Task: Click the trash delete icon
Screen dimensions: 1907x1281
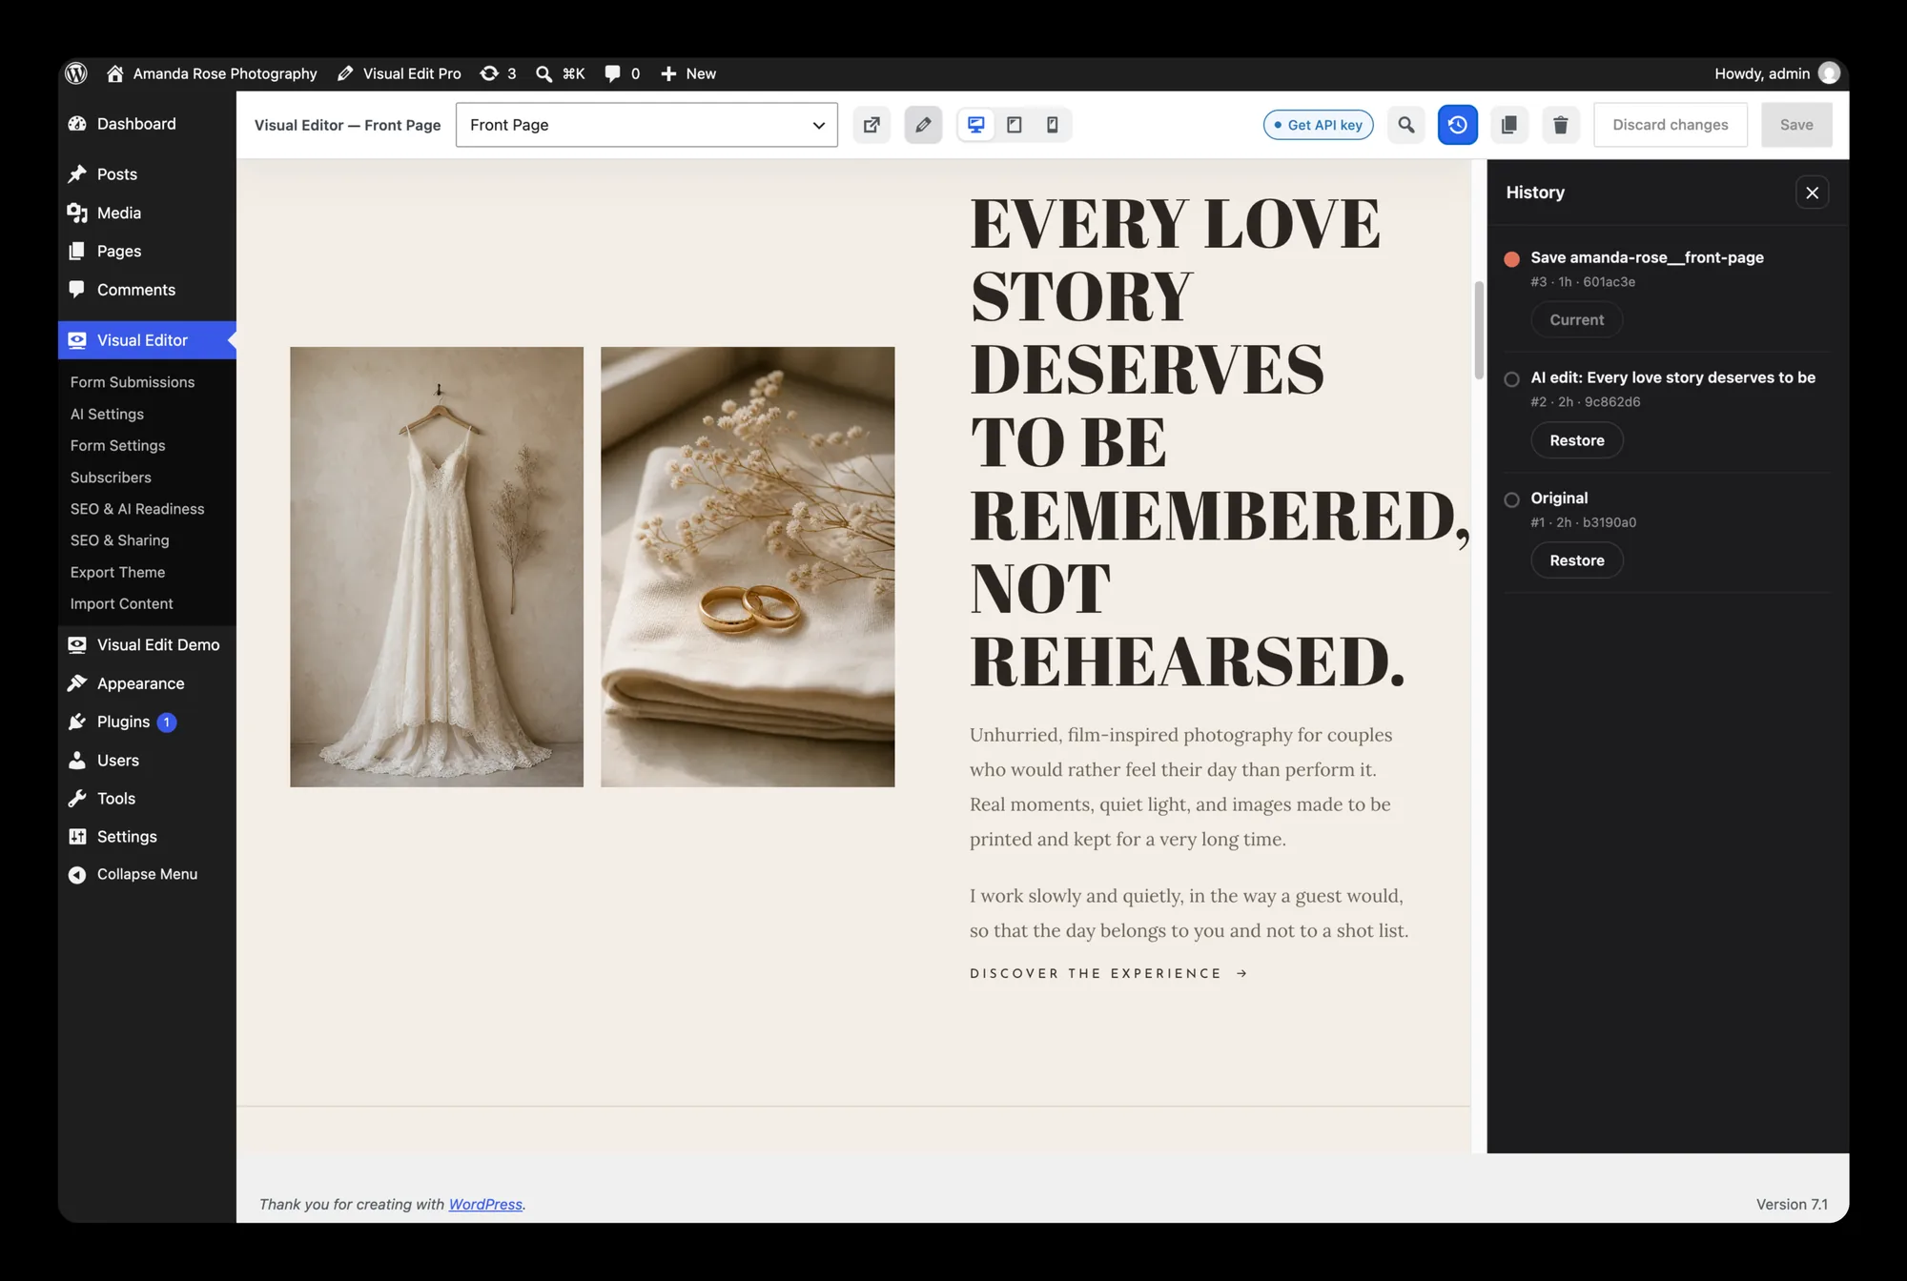Action: pos(1560,125)
